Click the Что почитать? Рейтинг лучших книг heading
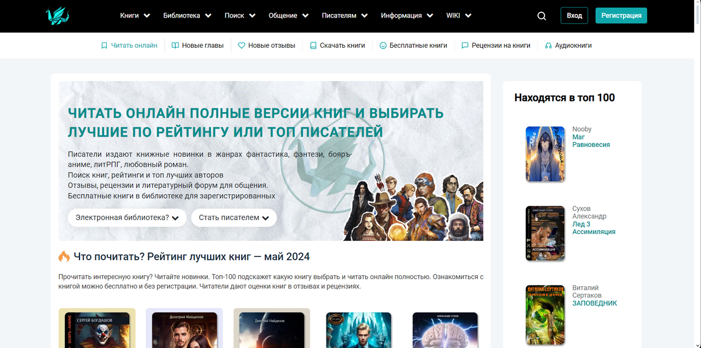Image resolution: width=701 pixels, height=348 pixels. pos(192,256)
